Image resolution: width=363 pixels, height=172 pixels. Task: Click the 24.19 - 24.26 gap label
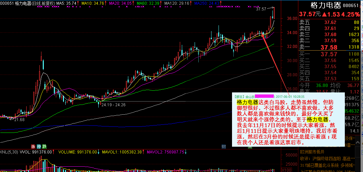[113, 105]
